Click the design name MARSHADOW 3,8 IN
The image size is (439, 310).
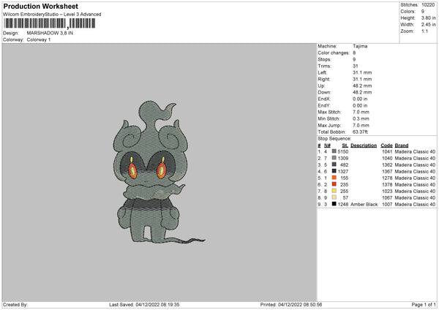pyautogui.click(x=50, y=33)
